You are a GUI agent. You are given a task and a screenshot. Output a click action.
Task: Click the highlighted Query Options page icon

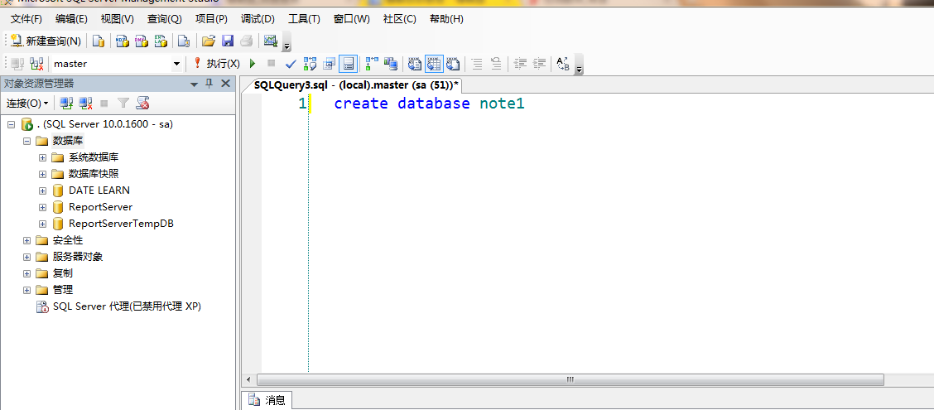tap(349, 63)
